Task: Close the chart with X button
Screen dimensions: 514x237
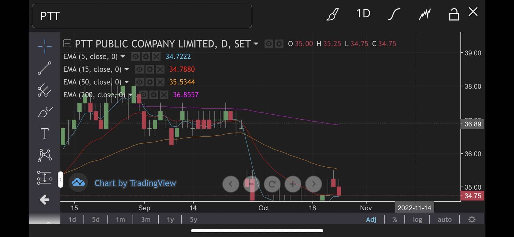Action: [x=473, y=12]
